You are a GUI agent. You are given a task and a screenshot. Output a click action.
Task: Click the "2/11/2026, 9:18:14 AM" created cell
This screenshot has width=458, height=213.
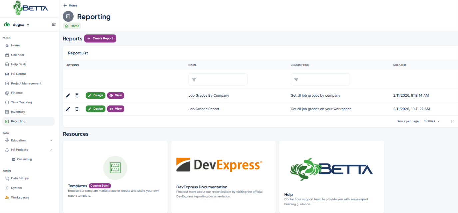click(411, 95)
